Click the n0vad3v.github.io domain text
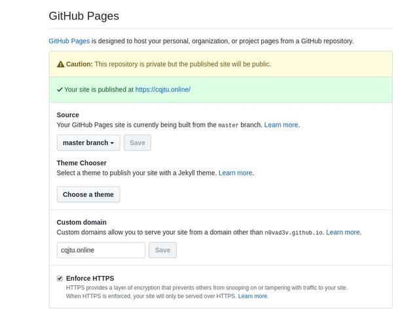419x316 pixels. (293, 232)
